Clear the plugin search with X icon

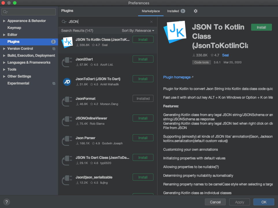click(151, 22)
